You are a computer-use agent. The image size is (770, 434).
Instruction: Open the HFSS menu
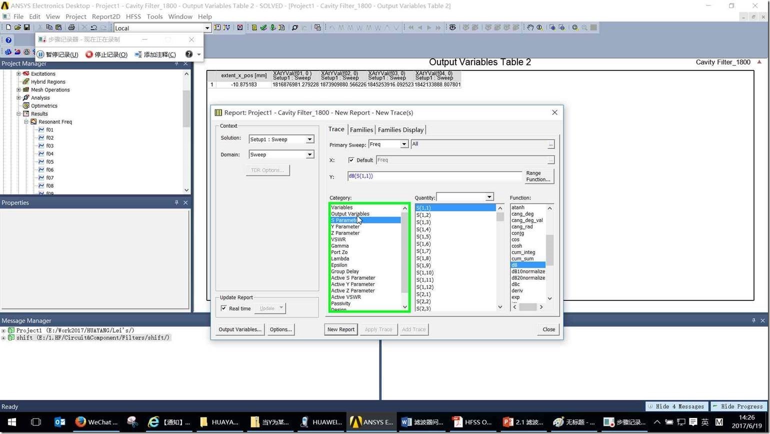(133, 16)
